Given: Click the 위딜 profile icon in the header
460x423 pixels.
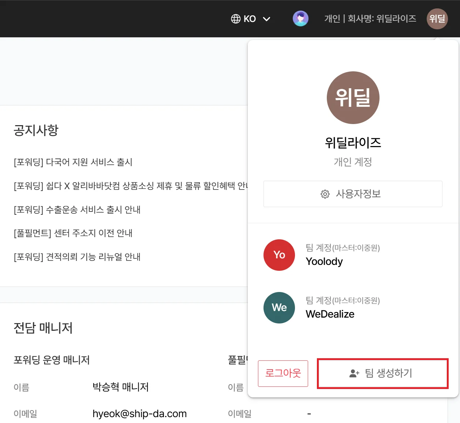Looking at the screenshot, I should (x=437, y=19).
